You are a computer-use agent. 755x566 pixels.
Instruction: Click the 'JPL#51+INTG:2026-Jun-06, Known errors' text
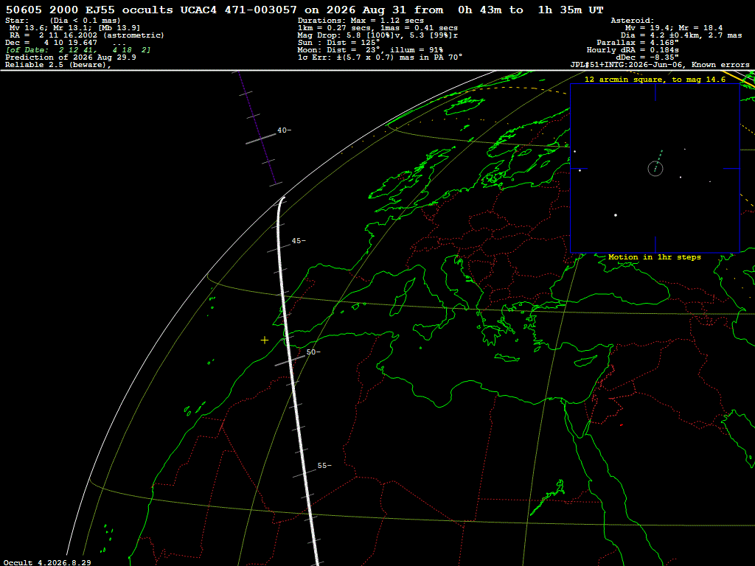pos(660,65)
